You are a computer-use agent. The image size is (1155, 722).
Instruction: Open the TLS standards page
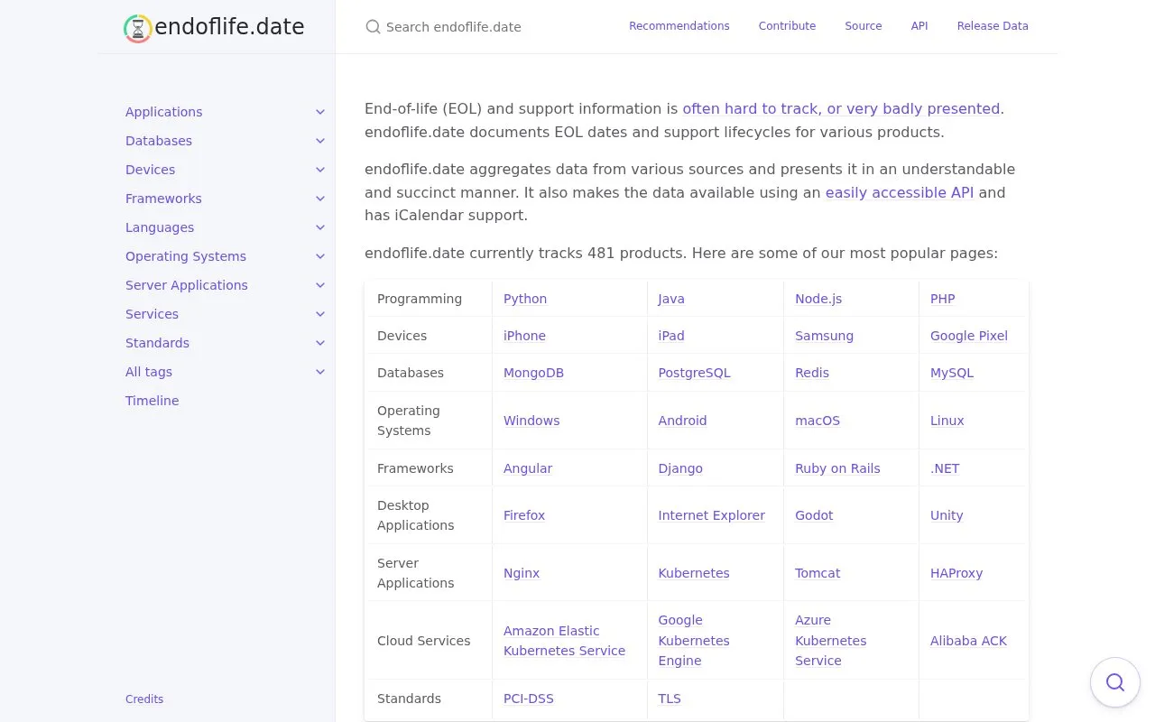click(670, 699)
